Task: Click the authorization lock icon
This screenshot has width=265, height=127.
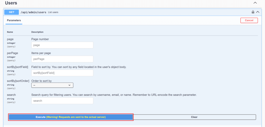Action: 253,12
